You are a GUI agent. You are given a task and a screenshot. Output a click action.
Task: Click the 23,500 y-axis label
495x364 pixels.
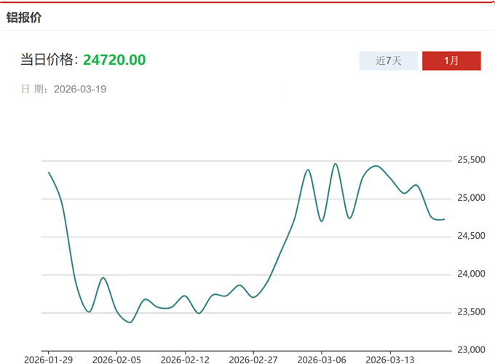471,312
